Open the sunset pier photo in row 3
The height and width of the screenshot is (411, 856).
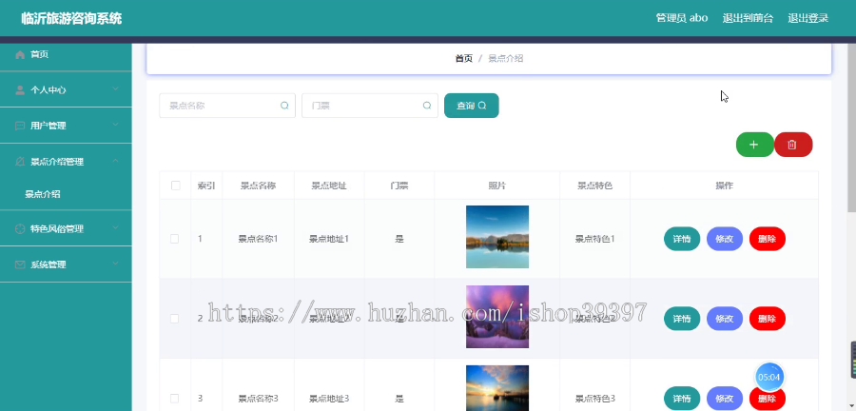point(497,388)
